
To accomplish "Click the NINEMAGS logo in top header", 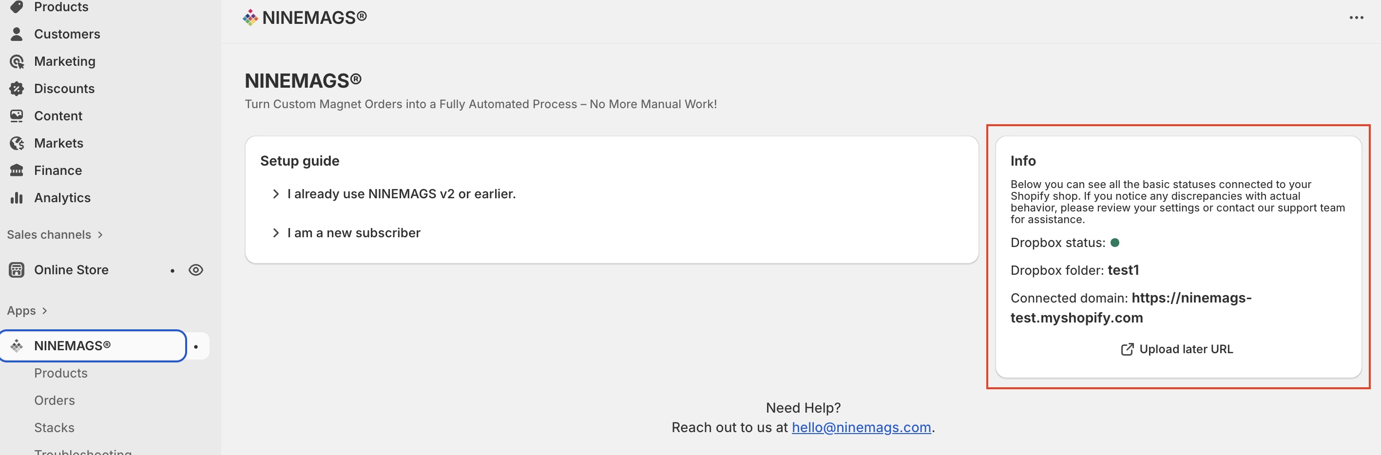I will [x=250, y=18].
